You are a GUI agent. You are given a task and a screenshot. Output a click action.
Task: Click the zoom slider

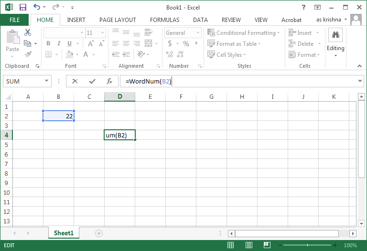pos(308,245)
